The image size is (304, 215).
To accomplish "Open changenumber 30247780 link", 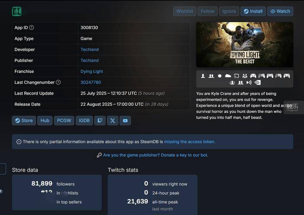I will tap(91, 82).
